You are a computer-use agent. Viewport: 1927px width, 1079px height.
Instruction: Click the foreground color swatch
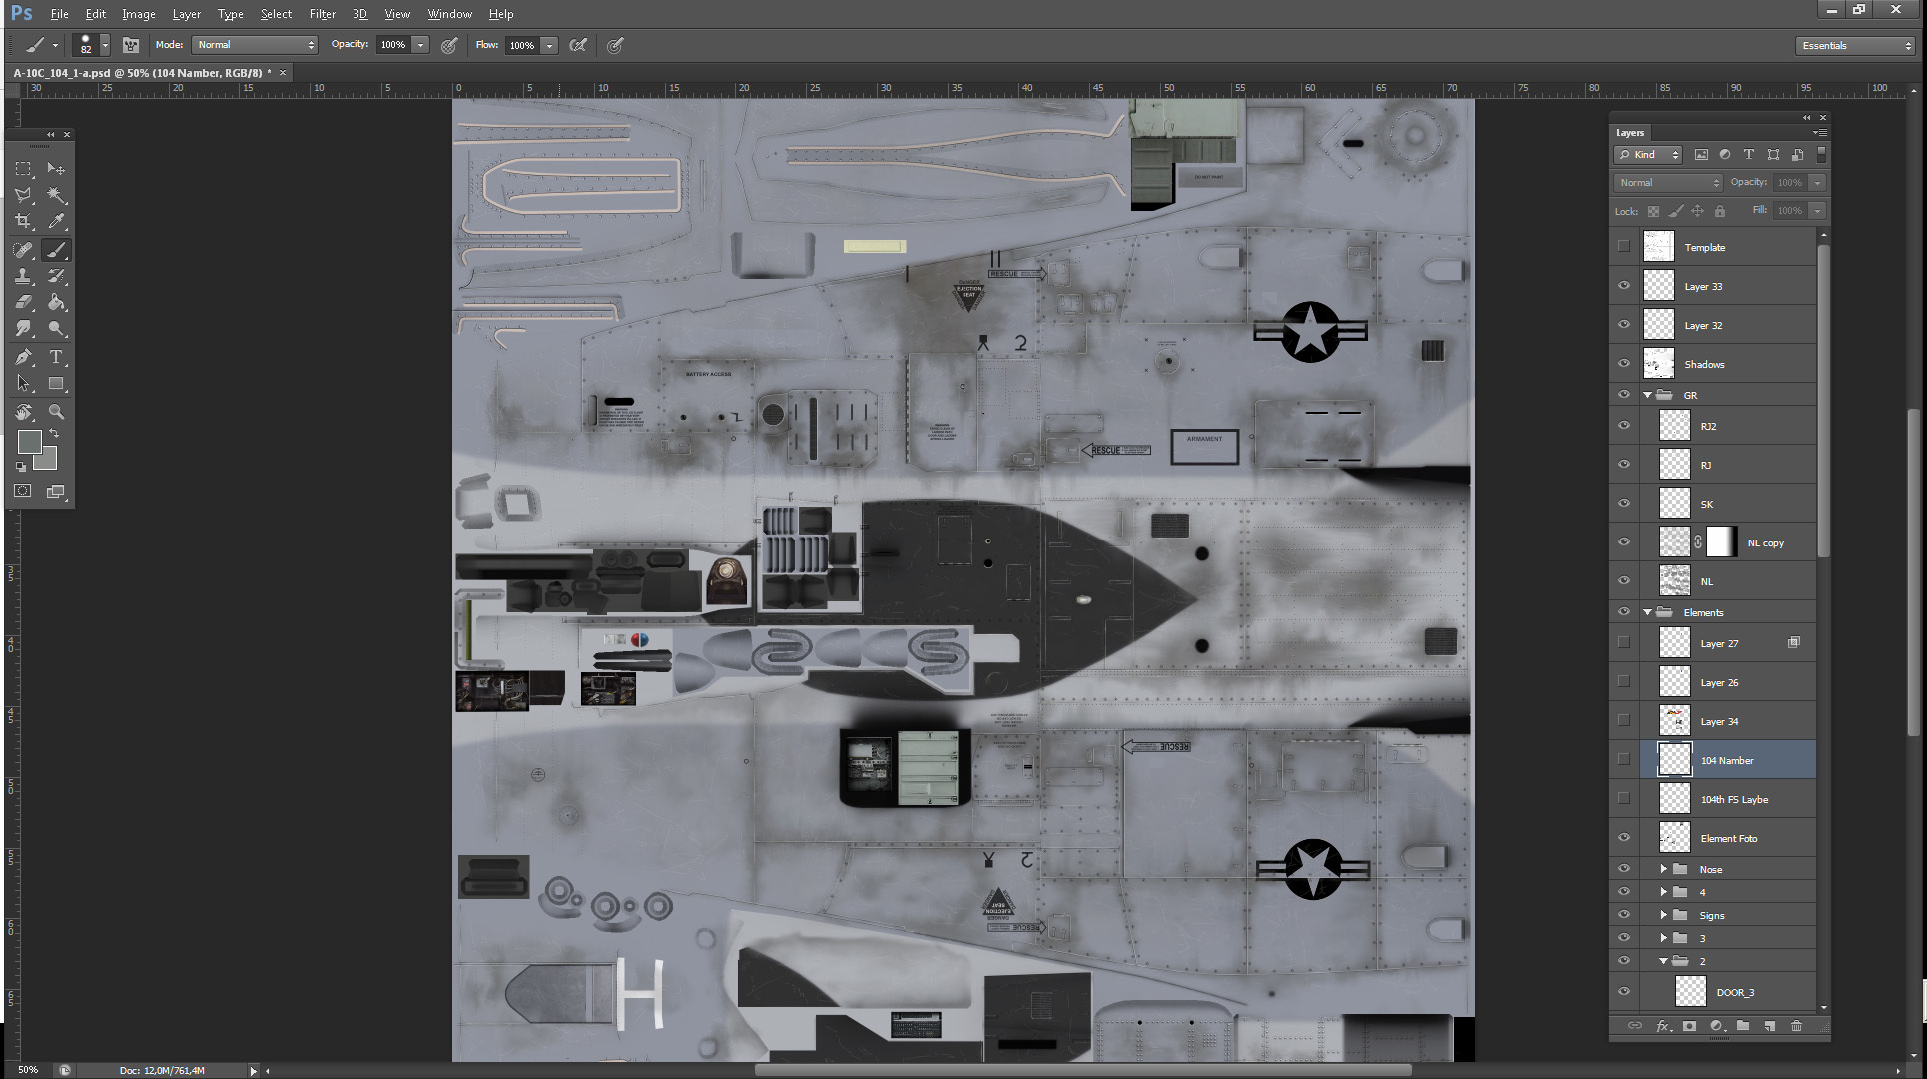(x=29, y=441)
